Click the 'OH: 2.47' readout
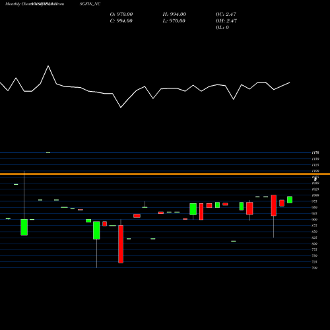This screenshot has width=330, height=330. 226,21
